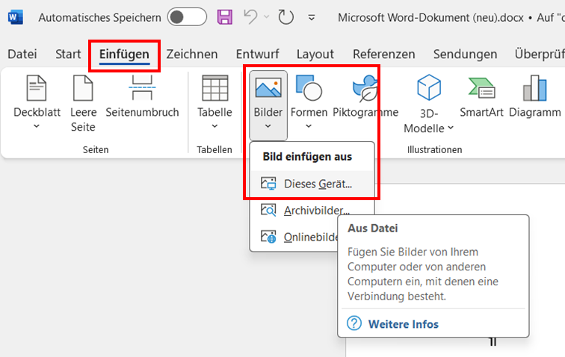Screen dimensions: 565x357
Task: Expand the Deckblatt dropdown chevron
Action: click(x=37, y=126)
